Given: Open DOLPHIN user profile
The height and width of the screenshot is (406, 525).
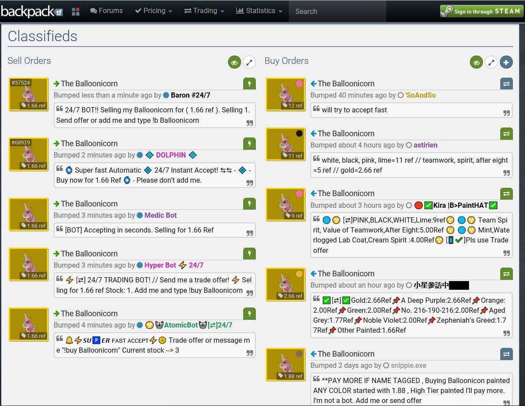Looking at the screenshot, I should click(x=171, y=155).
